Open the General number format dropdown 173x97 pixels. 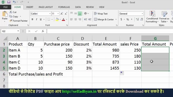pos(142,14)
